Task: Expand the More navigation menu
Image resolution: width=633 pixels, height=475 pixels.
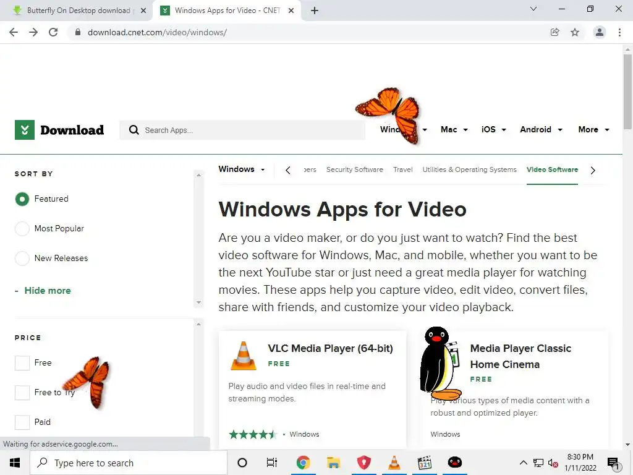Action: pos(593,130)
